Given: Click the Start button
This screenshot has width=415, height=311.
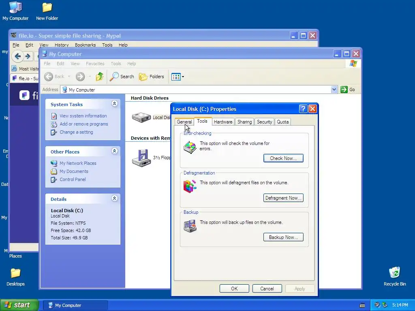Looking at the screenshot, I should click(x=19, y=305).
